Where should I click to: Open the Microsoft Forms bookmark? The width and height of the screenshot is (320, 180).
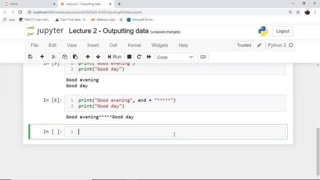(139, 19)
